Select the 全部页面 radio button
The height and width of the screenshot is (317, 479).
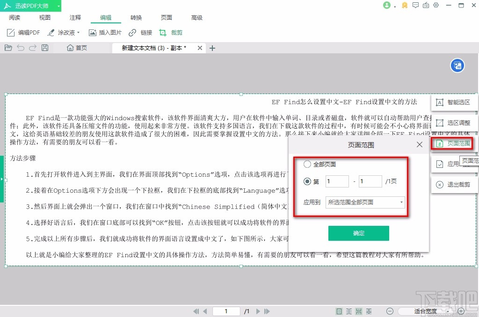(307, 164)
